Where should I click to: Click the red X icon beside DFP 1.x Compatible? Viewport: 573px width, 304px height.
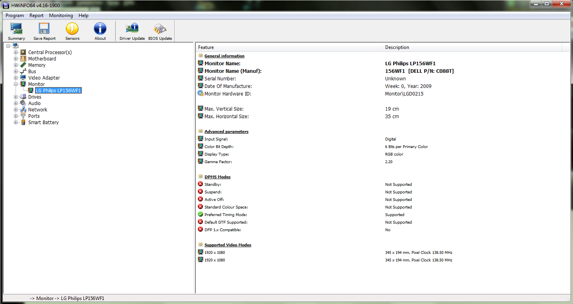click(201, 230)
